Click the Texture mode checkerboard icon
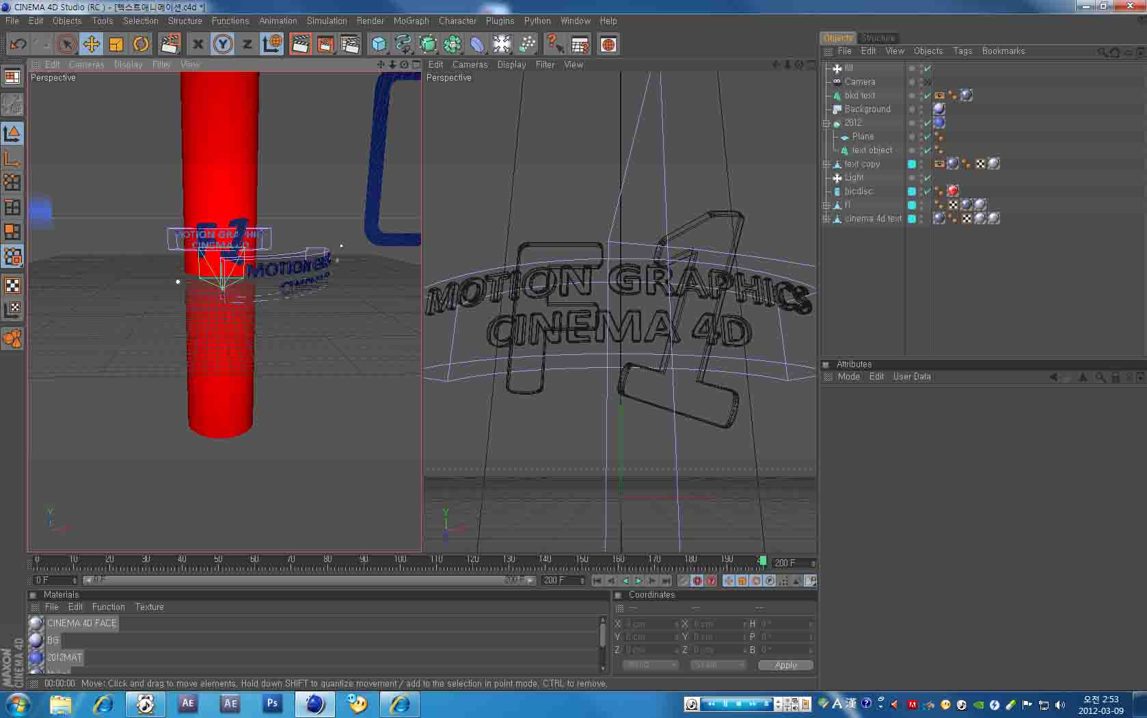Screen dimensions: 1147x718 (x=12, y=286)
